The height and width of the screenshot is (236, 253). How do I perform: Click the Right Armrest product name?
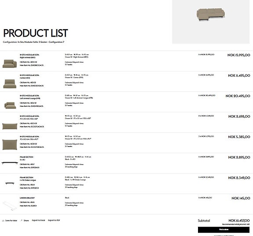coord(27,57)
